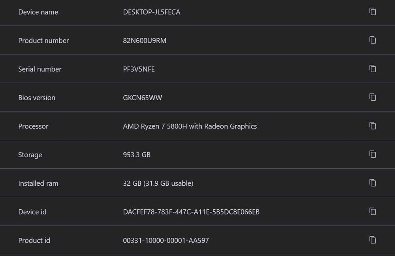Click the Installed ram row label
Image resolution: width=395 pixels, height=256 pixels.
point(38,183)
